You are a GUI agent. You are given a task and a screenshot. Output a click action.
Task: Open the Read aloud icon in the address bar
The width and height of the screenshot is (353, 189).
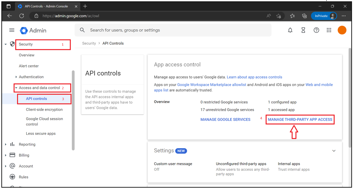(269, 16)
